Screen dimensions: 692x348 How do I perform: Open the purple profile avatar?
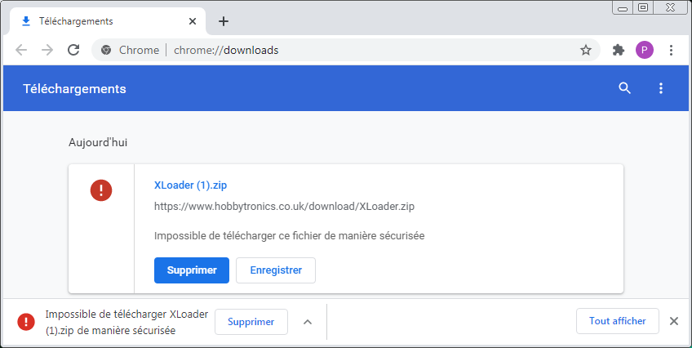click(x=645, y=50)
